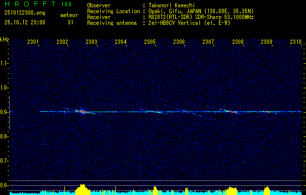Click the long meteor echo before 2308

pos(231,112)
